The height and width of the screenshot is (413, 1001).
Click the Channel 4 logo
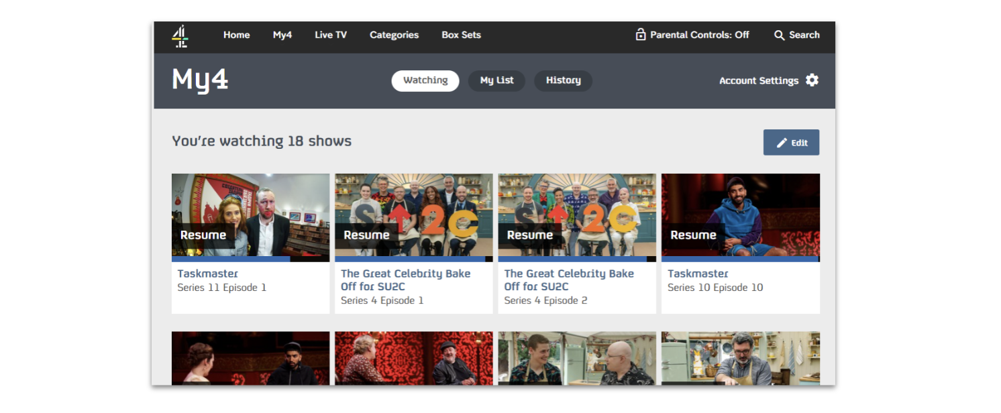point(180,36)
